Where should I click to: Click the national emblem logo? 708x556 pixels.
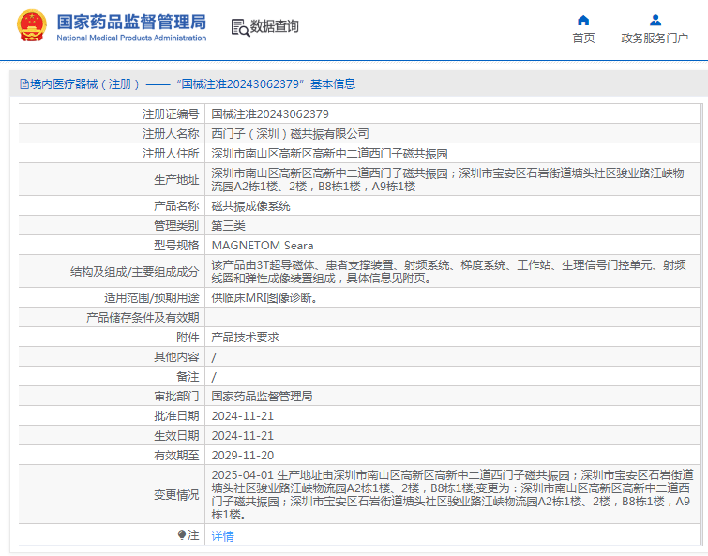tap(32, 25)
